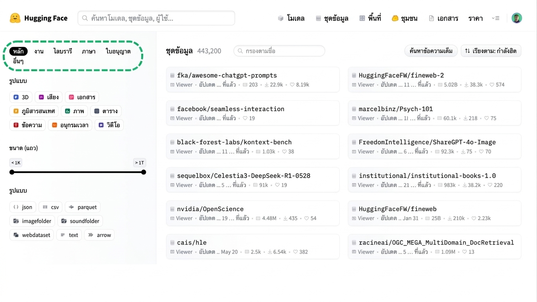The image size is (537, 302).
Task: Open fka/awesome-chatgpt-prompts dataset
Action: pos(253,79)
